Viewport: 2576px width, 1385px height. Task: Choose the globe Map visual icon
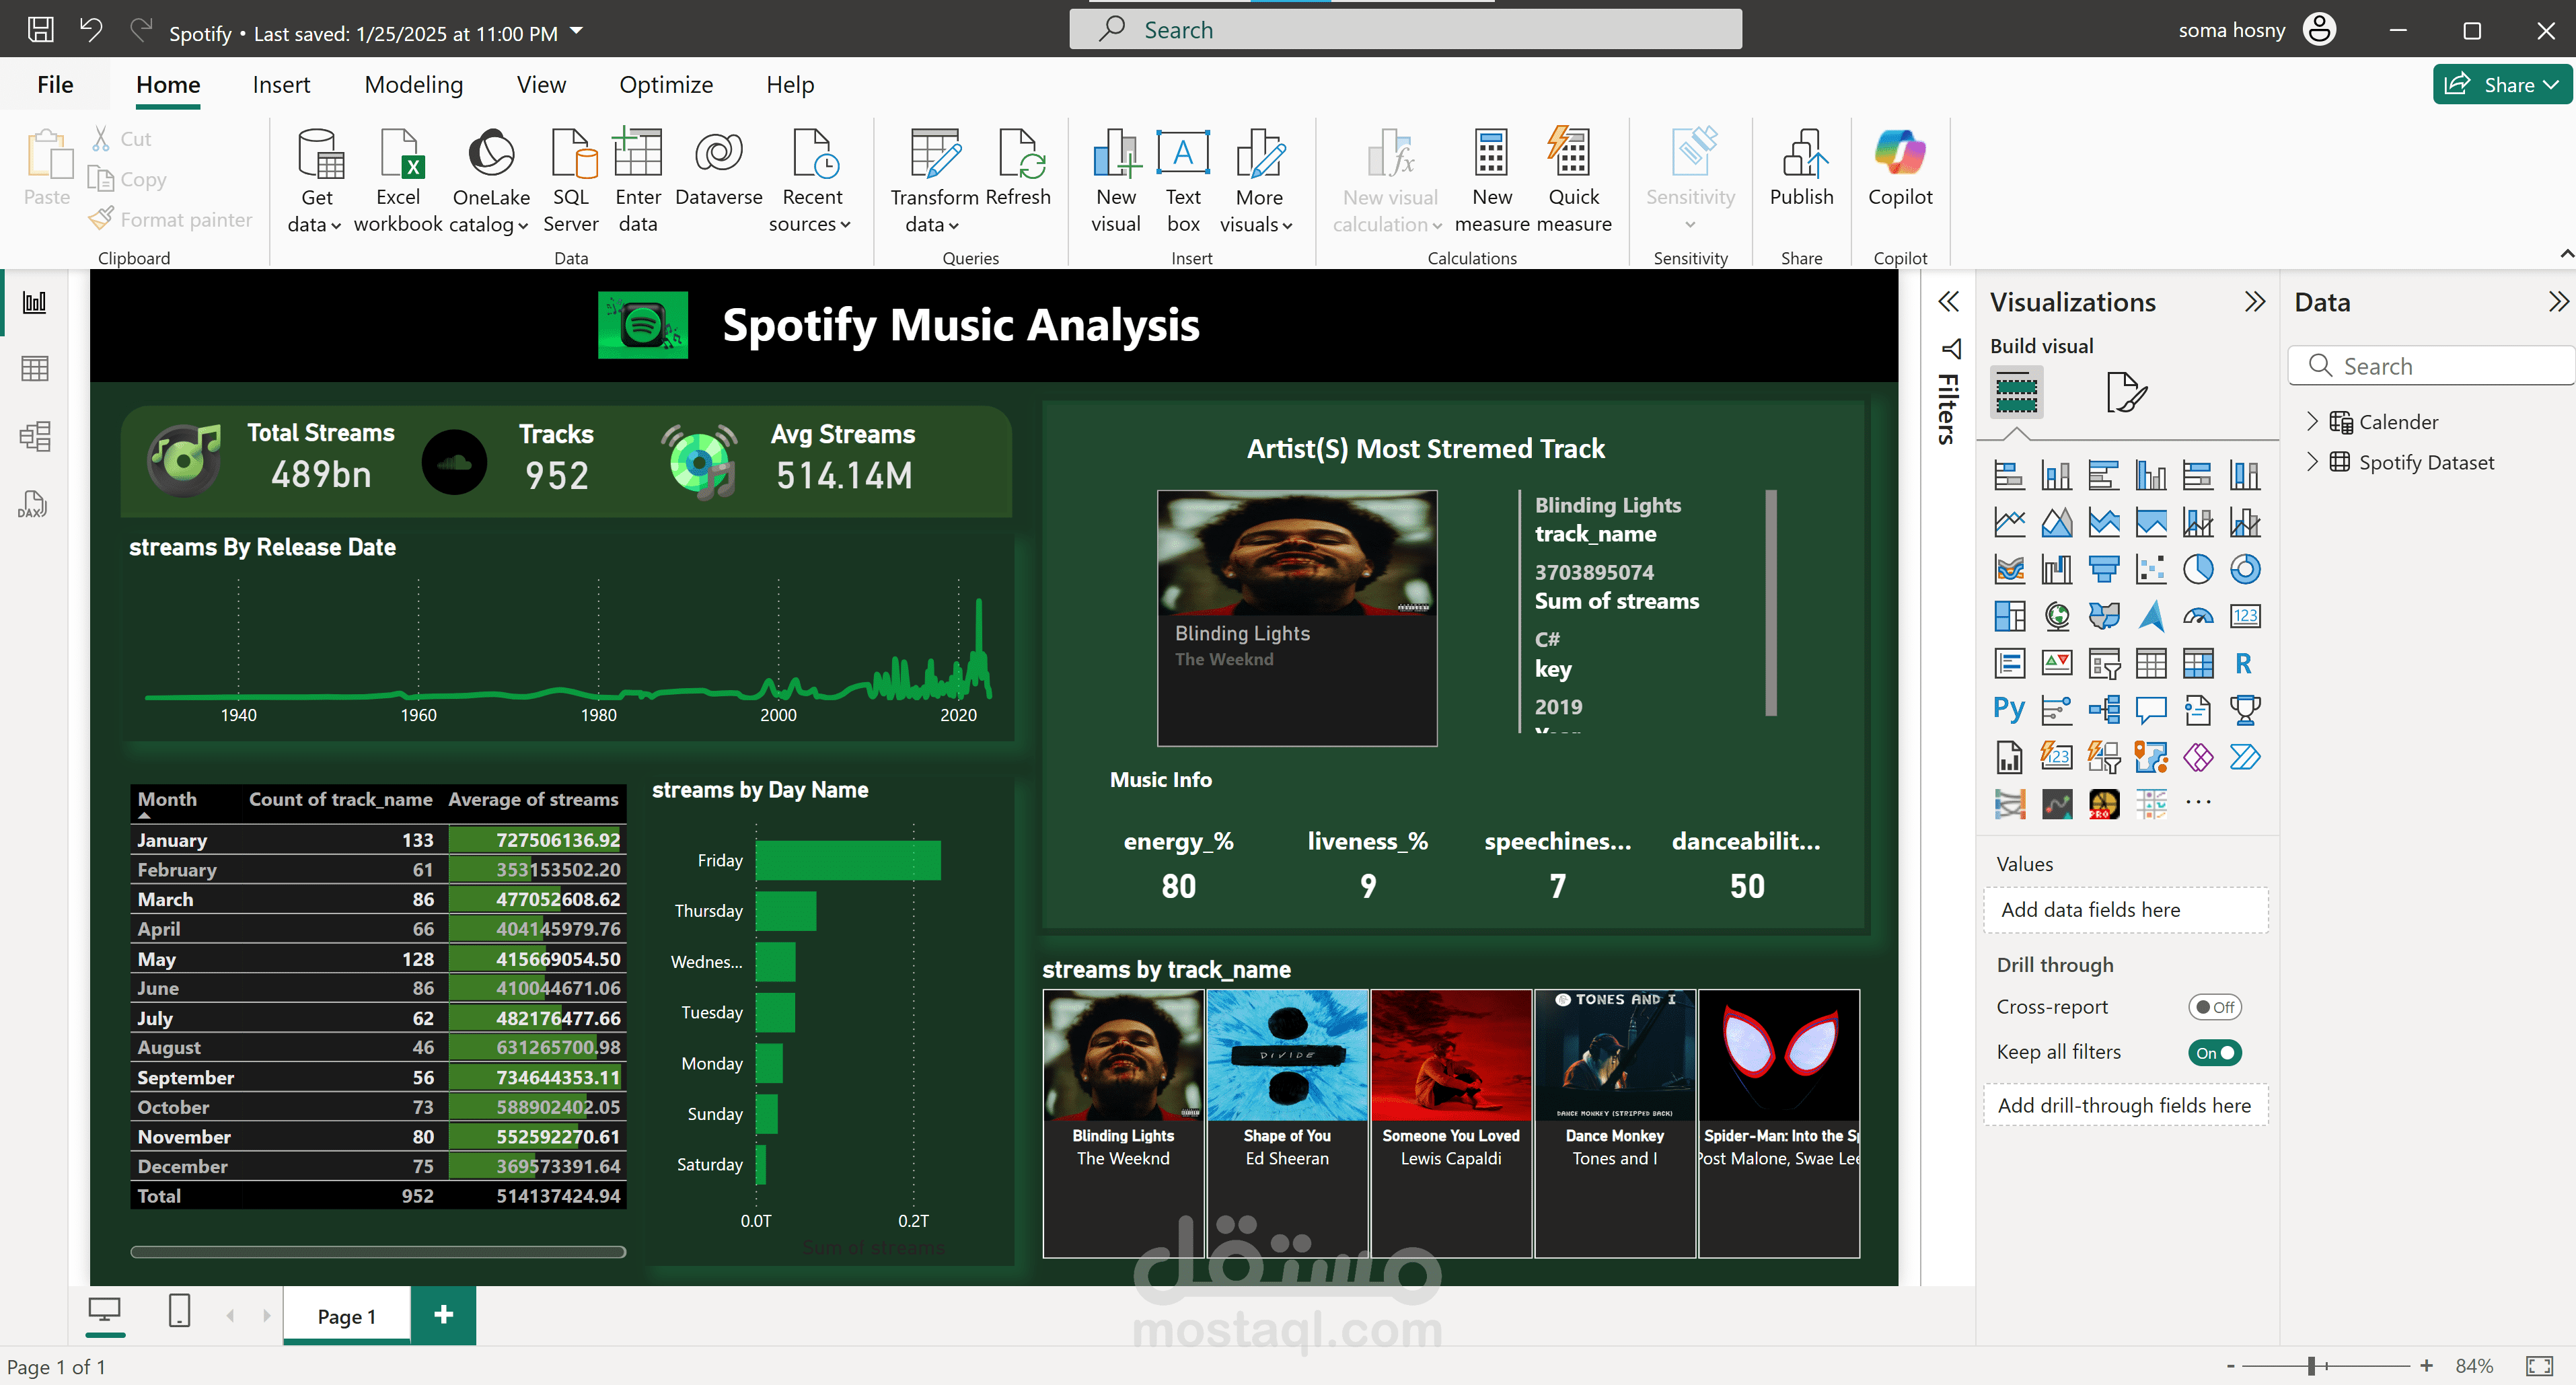pyautogui.click(x=2056, y=616)
